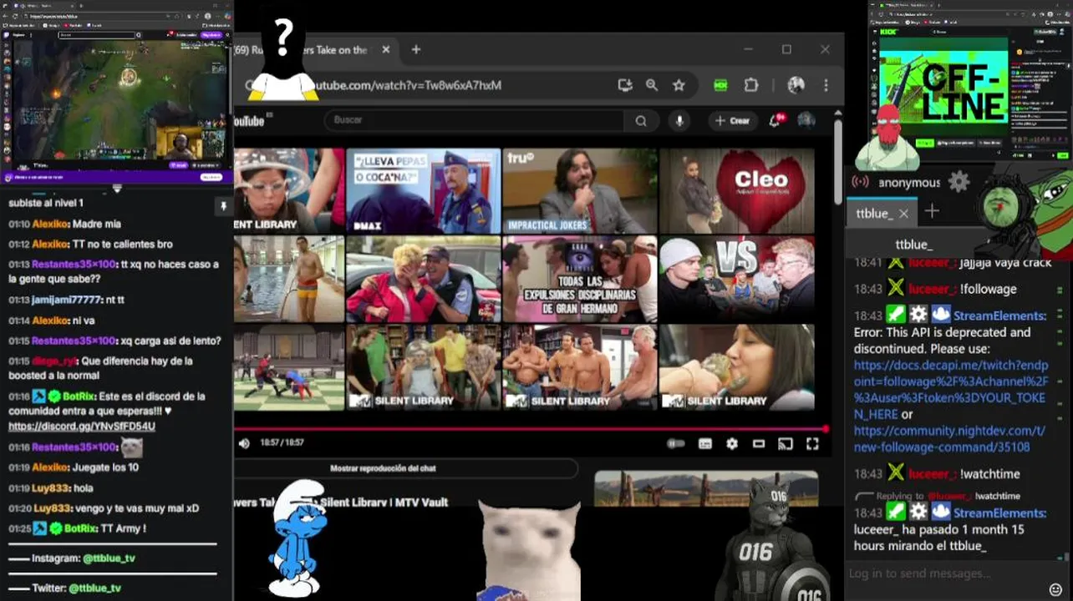Click the YouTube Buscar search field

474,120
